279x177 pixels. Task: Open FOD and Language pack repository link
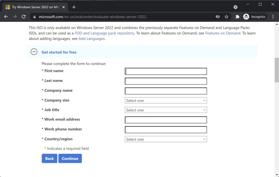[104, 33]
